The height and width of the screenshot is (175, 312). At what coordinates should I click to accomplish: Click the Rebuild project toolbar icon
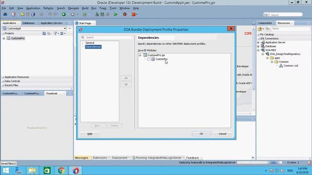pyautogui.click(x=102, y=14)
